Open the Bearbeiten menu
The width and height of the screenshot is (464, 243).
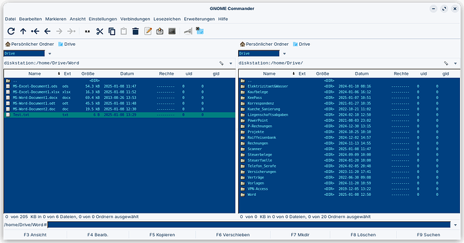(x=30, y=19)
